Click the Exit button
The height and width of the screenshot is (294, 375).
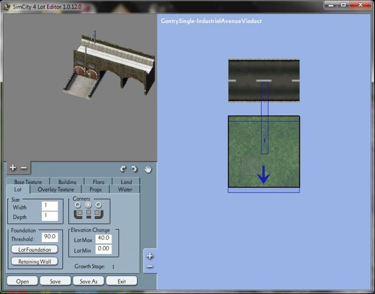121,281
